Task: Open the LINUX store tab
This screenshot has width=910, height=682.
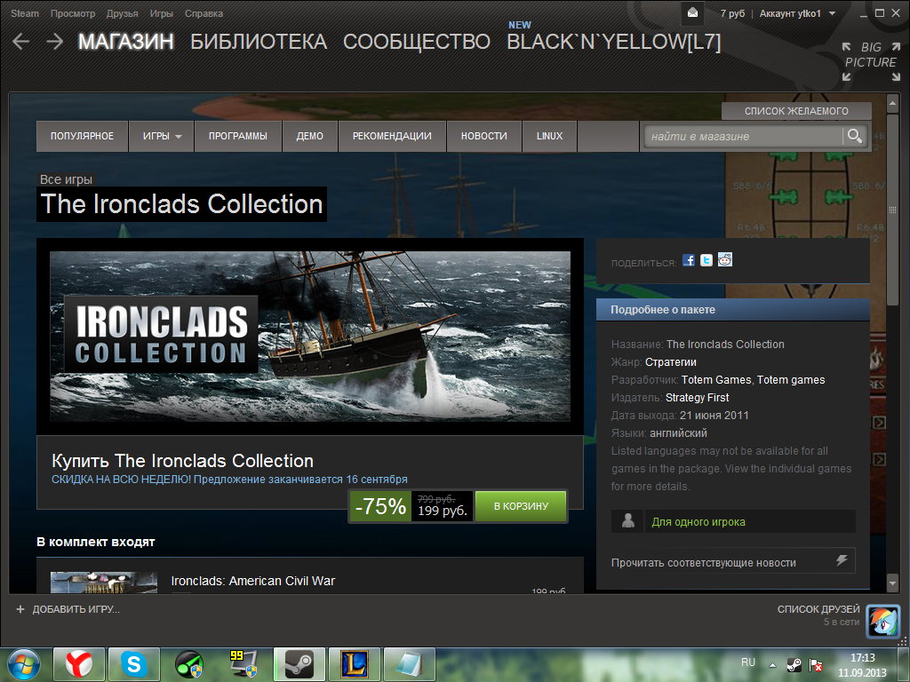Action: (549, 136)
